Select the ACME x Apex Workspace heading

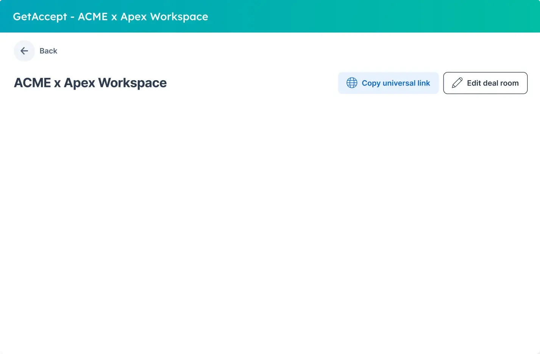pos(91,83)
